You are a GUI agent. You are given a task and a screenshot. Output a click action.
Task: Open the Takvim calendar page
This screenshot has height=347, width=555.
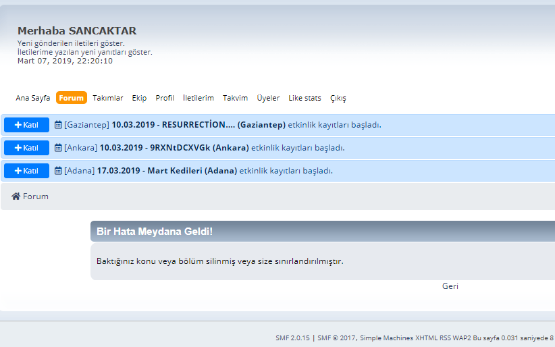click(235, 98)
